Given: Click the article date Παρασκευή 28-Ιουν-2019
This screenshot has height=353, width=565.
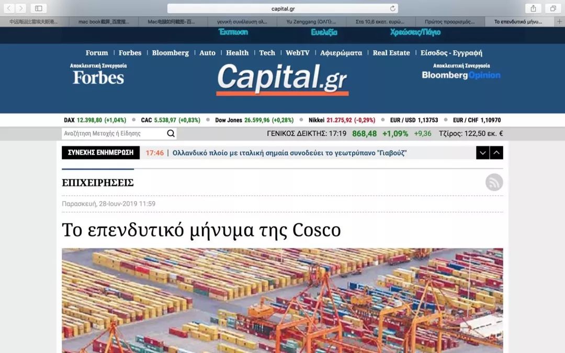Looking at the screenshot, I should coord(108,204).
